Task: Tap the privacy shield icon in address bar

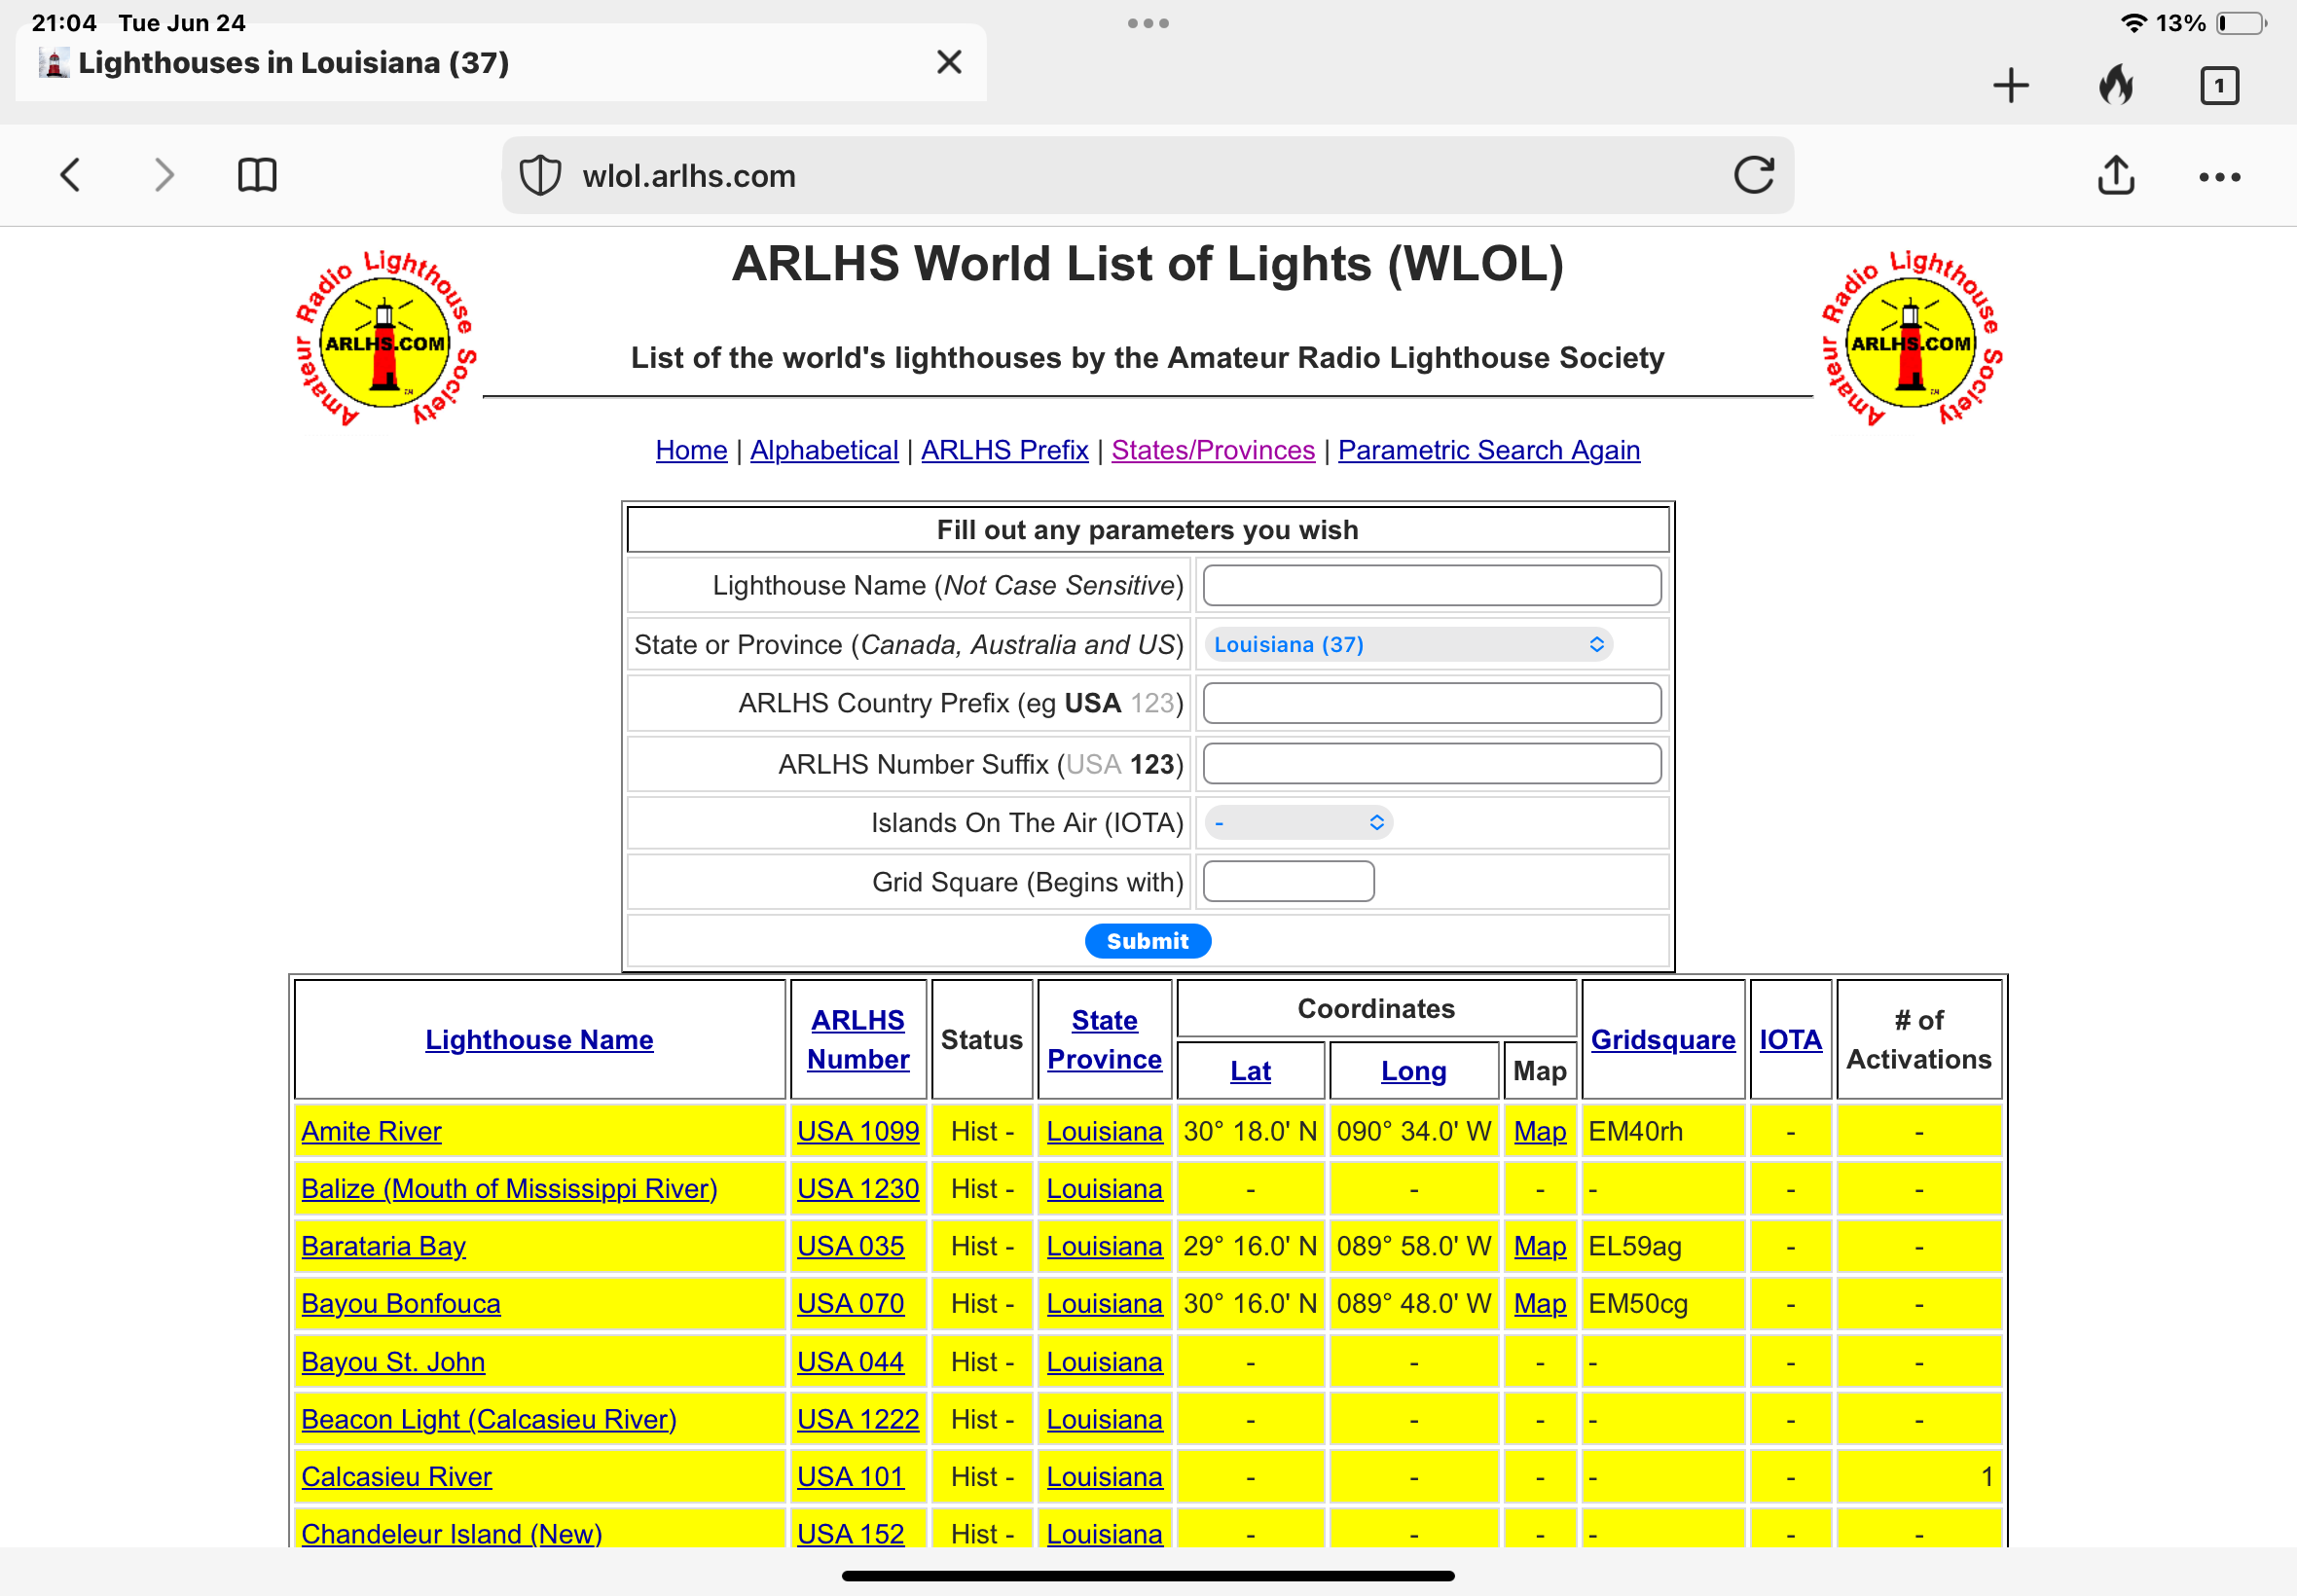Action: coord(540,175)
